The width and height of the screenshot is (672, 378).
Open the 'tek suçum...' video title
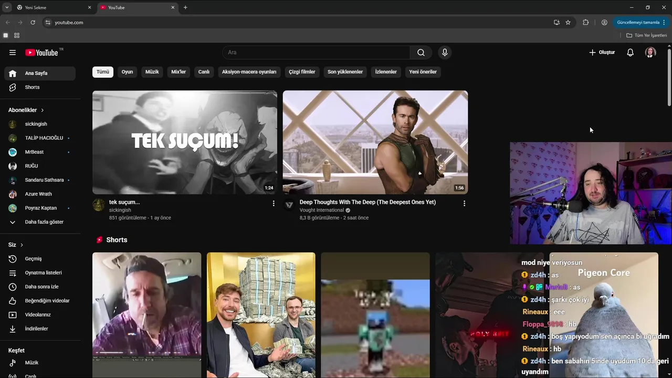tap(124, 202)
